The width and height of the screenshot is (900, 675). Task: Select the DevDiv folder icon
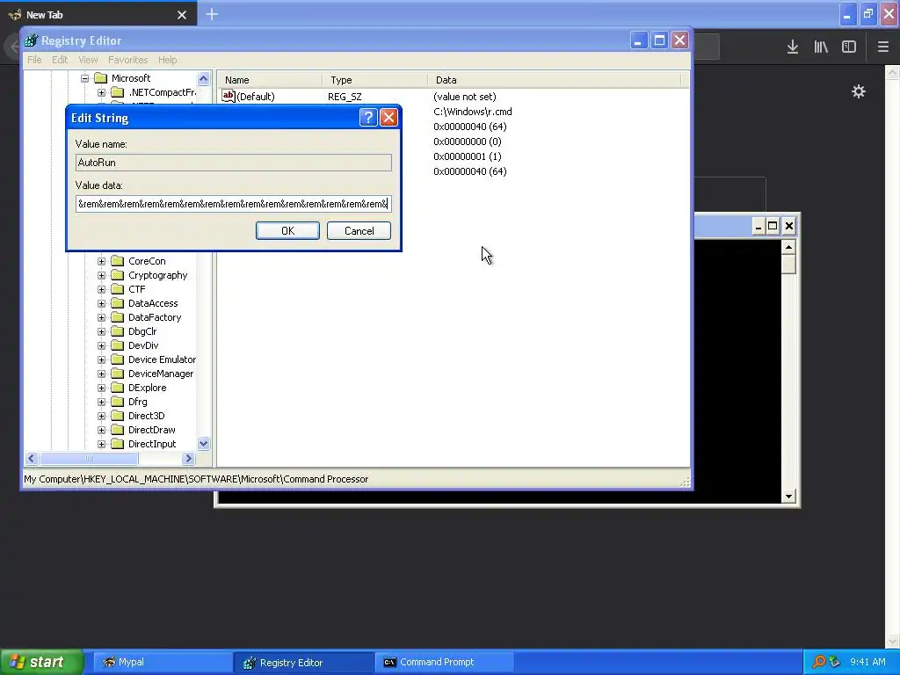(x=117, y=345)
